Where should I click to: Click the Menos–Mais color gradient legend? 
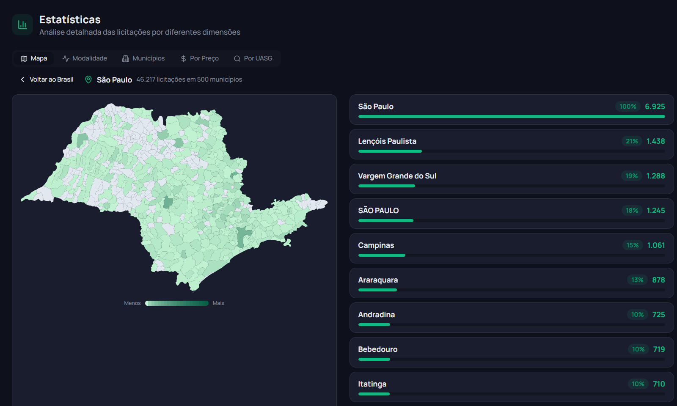pyautogui.click(x=177, y=303)
